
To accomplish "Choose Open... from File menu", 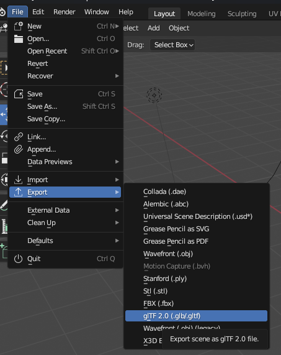I will coord(65,39).
